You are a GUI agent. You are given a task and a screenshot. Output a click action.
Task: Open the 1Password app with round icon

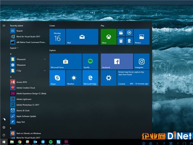[x=28, y=65]
